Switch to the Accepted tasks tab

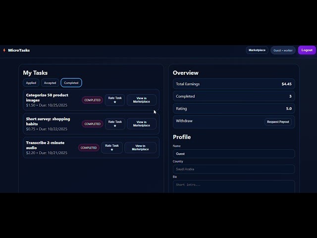coord(50,83)
